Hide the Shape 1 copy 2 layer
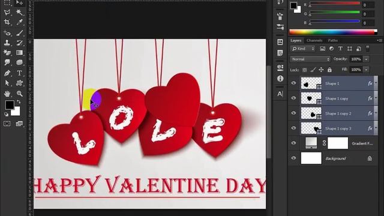This screenshot has height=216, width=384. pyautogui.click(x=293, y=113)
